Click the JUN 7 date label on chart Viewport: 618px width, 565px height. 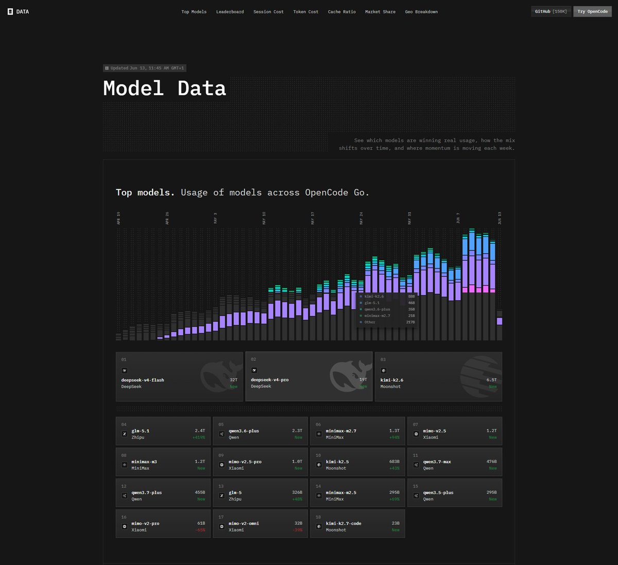[x=458, y=218]
